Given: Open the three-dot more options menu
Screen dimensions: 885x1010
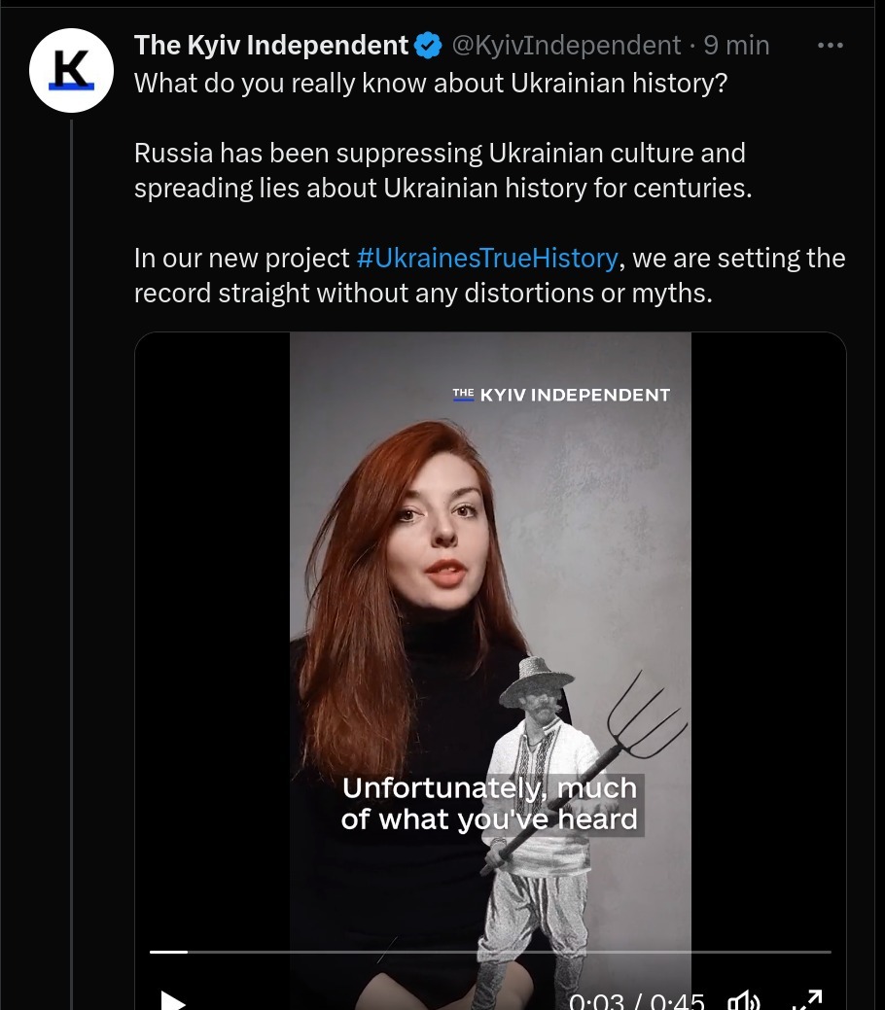Looking at the screenshot, I should pos(830,45).
